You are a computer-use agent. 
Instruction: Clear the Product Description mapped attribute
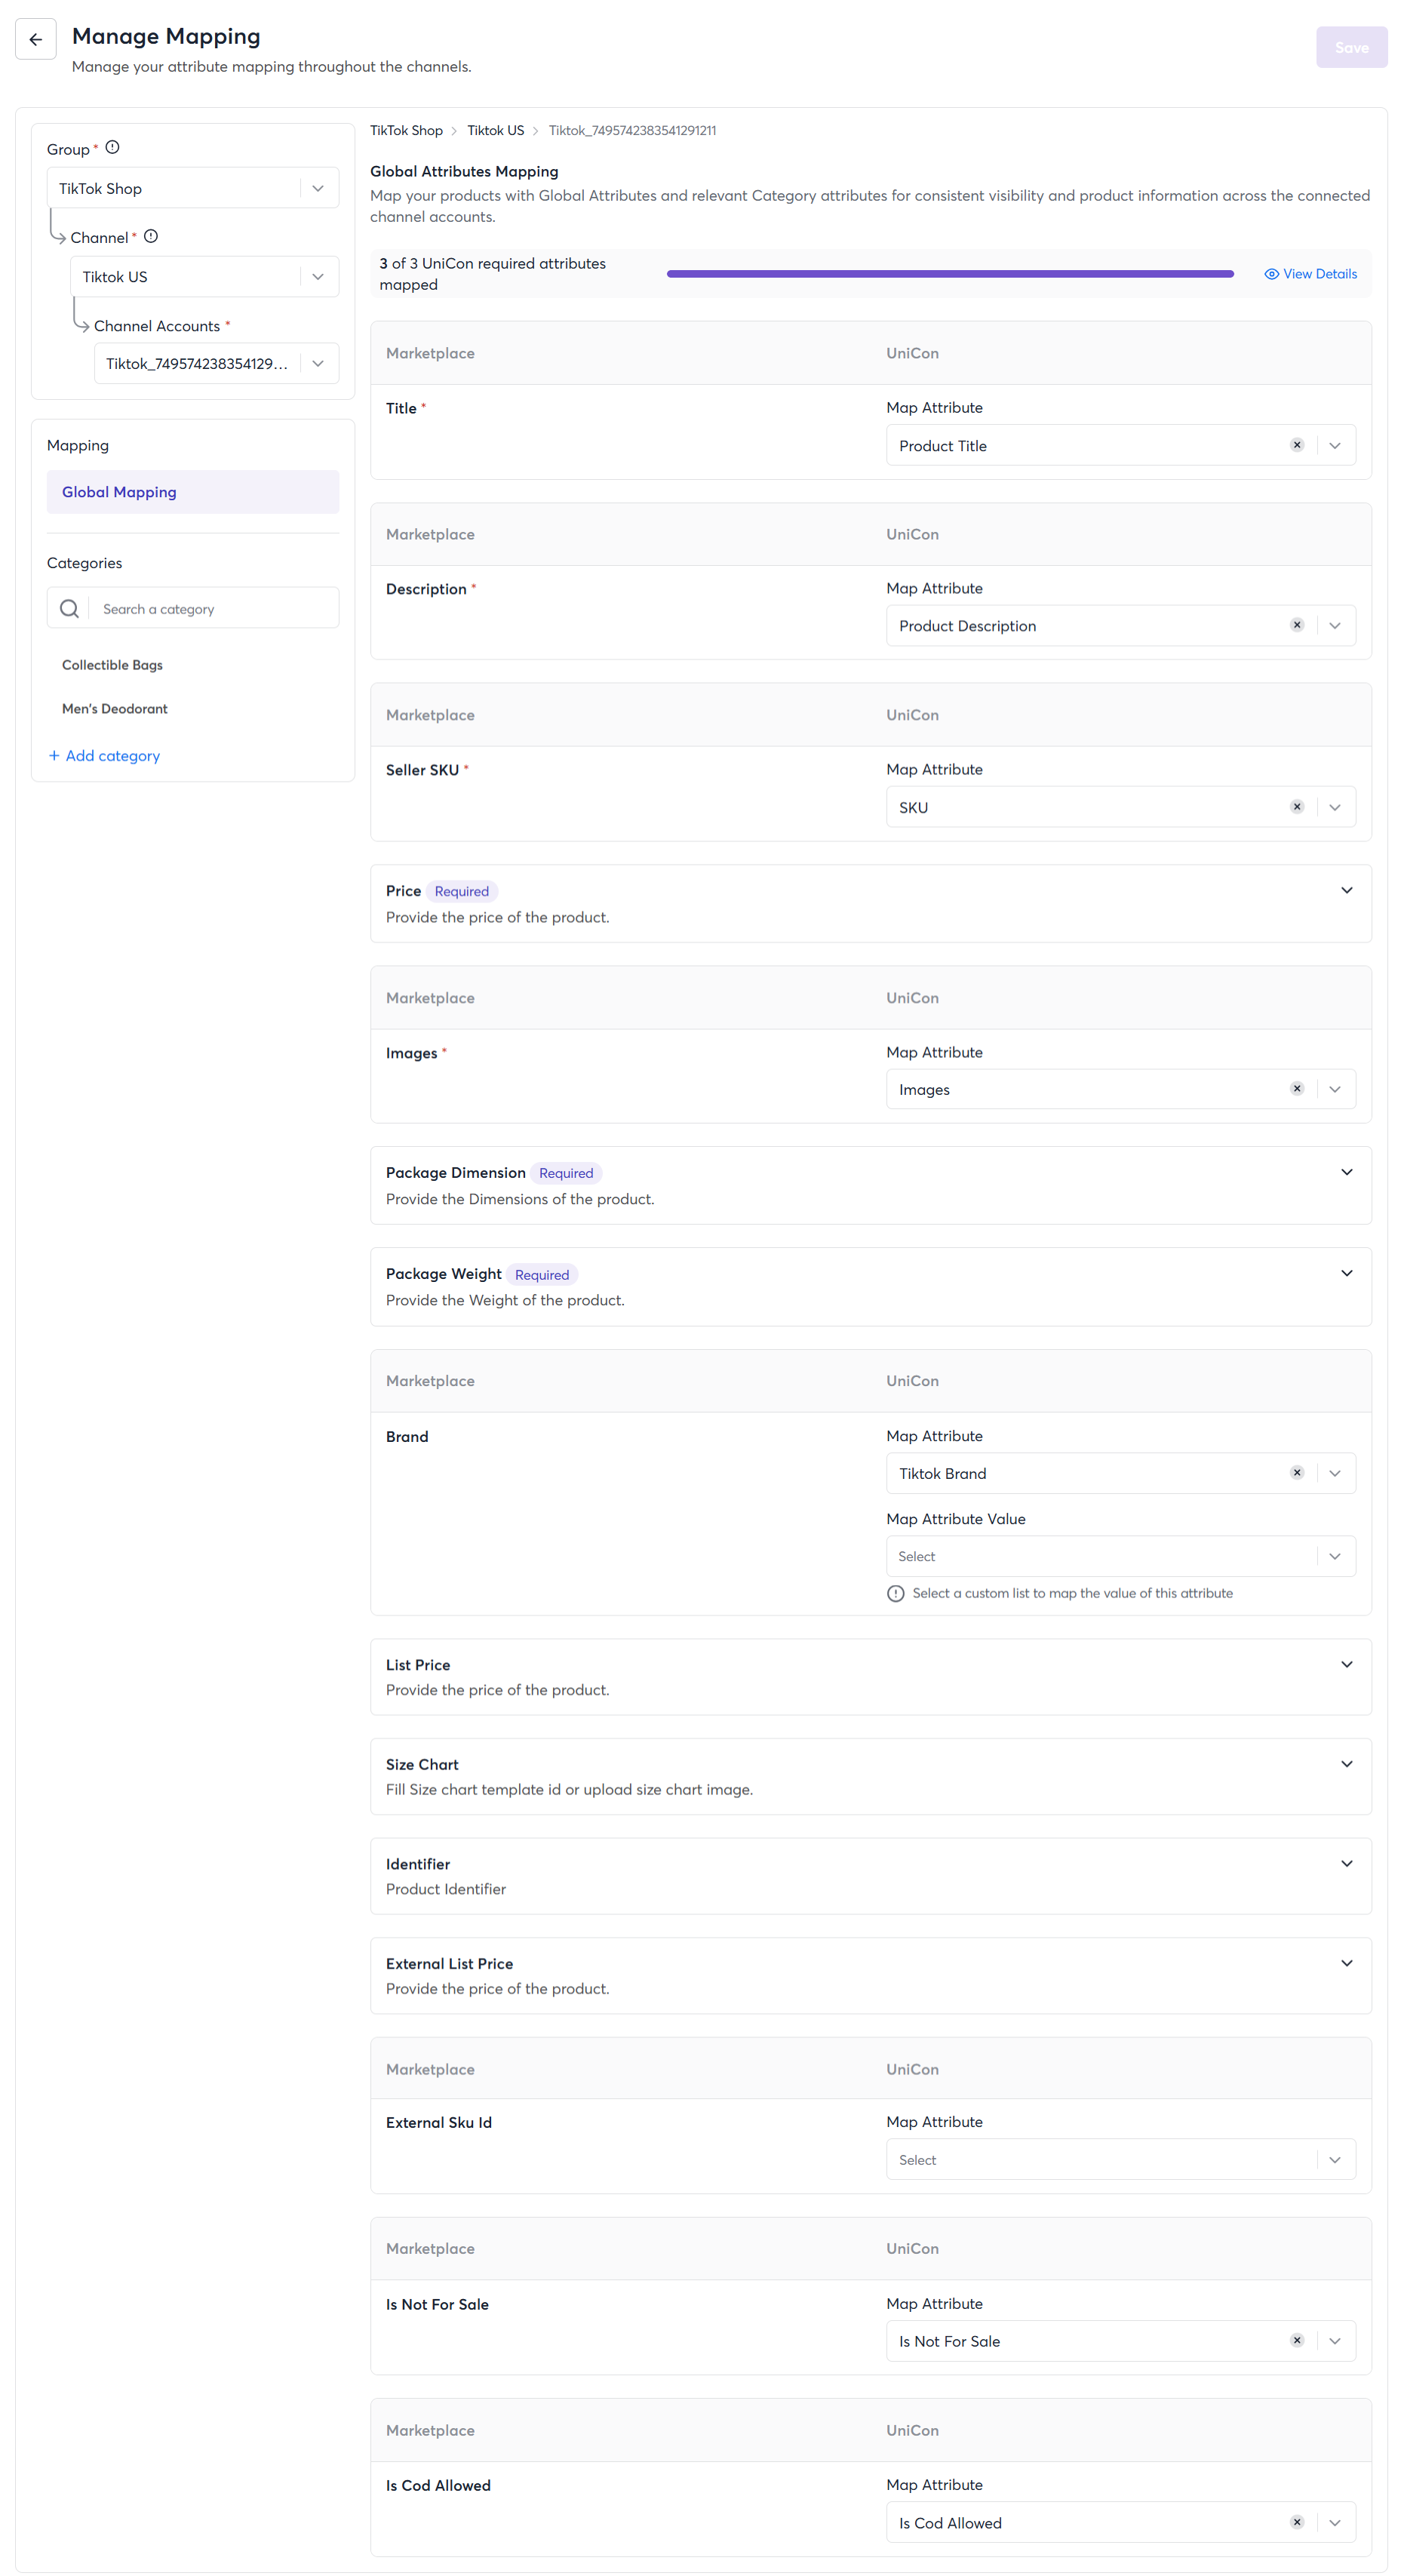pos(1296,625)
